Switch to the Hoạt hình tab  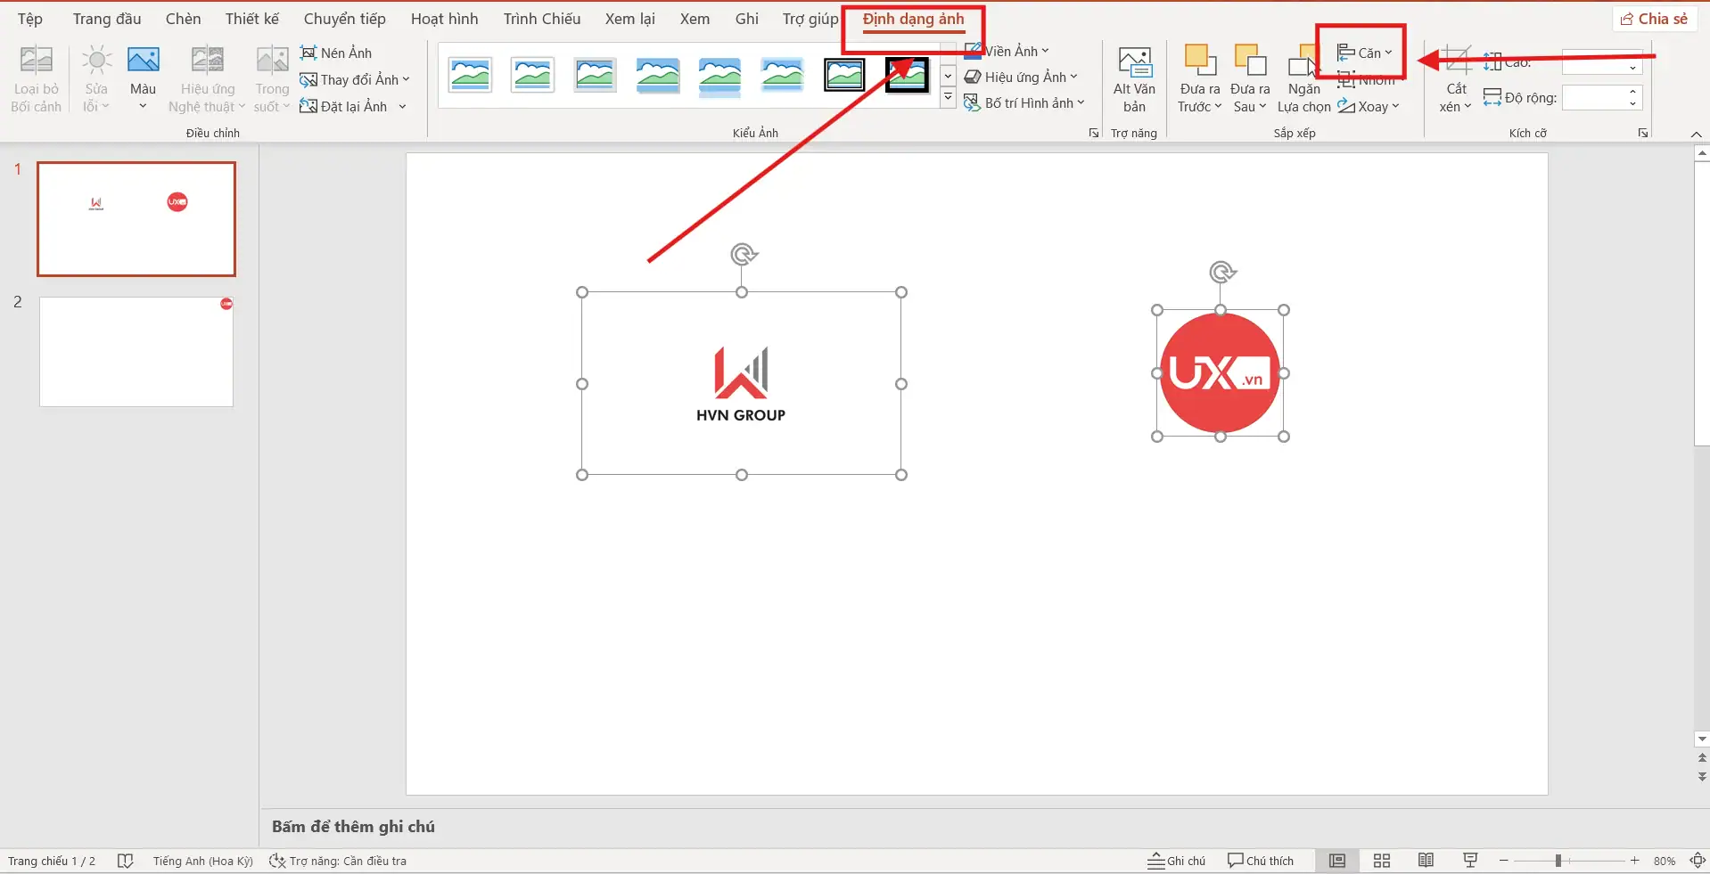point(445,19)
